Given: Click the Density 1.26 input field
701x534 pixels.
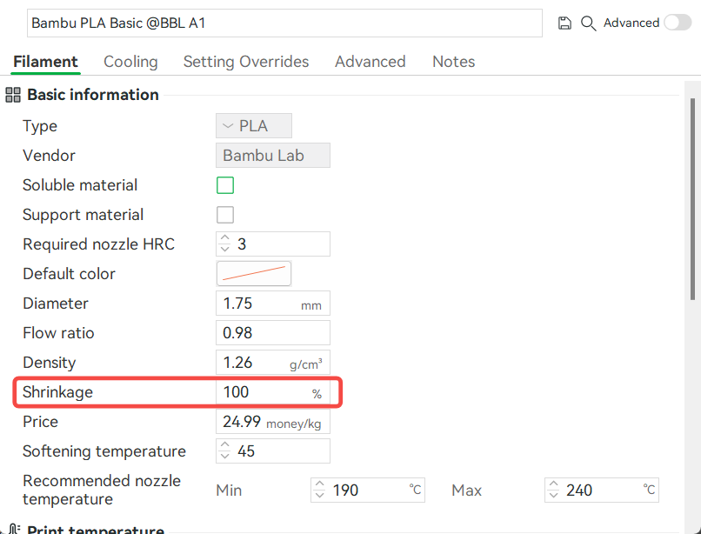Looking at the screenshot, I should [273, 363].
